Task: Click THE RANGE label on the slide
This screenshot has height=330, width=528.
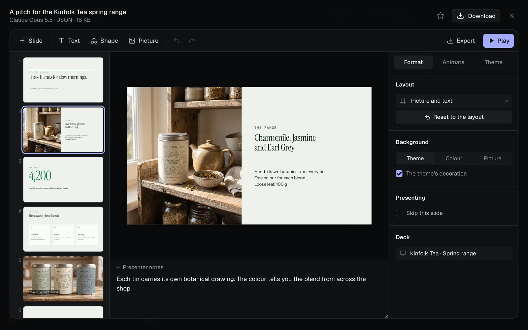Action: point(265,128)
